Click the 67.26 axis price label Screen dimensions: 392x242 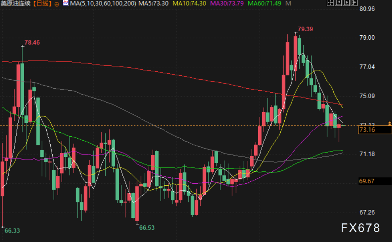coord(367,213)
